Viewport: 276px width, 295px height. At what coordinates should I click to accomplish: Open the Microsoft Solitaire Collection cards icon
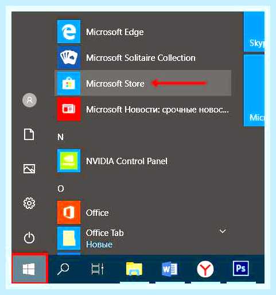69,57
